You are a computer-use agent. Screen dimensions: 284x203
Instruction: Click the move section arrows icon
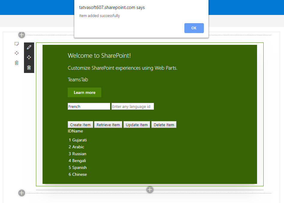tap(17, 53)
